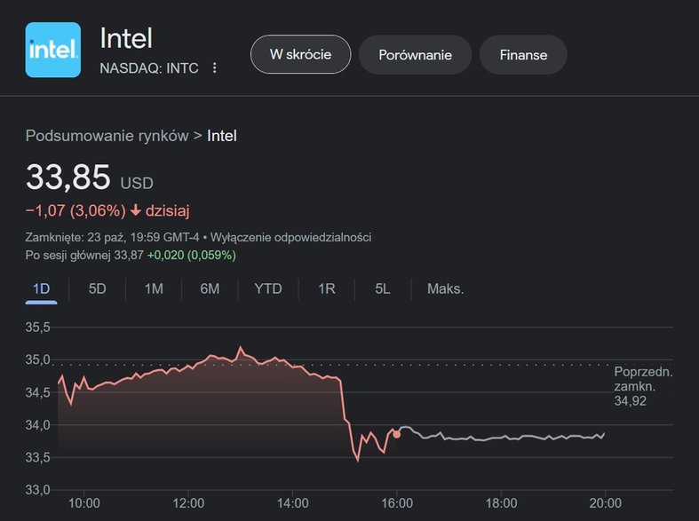Switch to the 1R yearly range

pos(326,288)
